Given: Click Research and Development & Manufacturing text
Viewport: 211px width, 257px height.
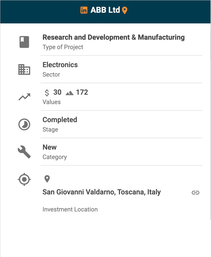Looking at the screenshot, I should [113, 37].
